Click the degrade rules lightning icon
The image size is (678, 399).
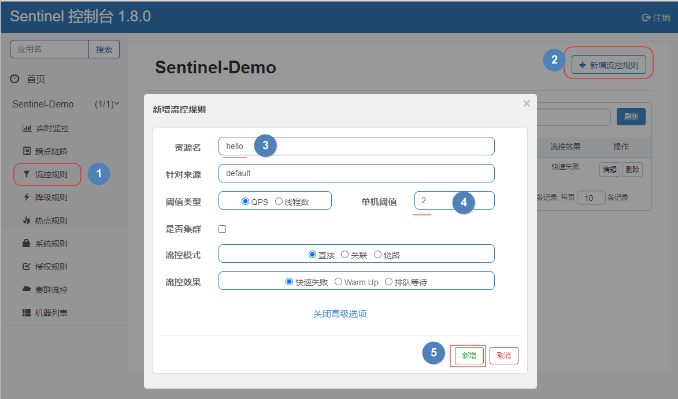click(x=27, y=197)
